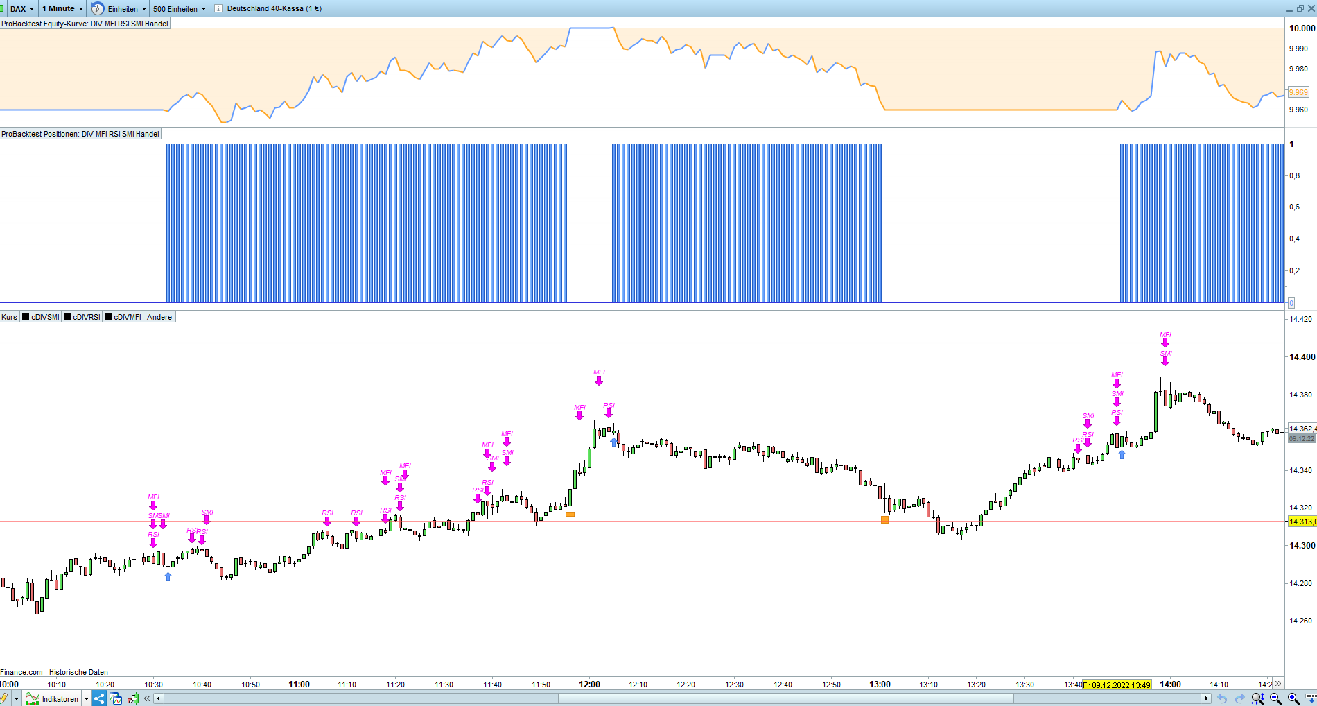Image resolution: width=1317 pixels, height=706 pixels.
Task: Click the scrollbar right arrow
Action: [x=1206, y=698]
